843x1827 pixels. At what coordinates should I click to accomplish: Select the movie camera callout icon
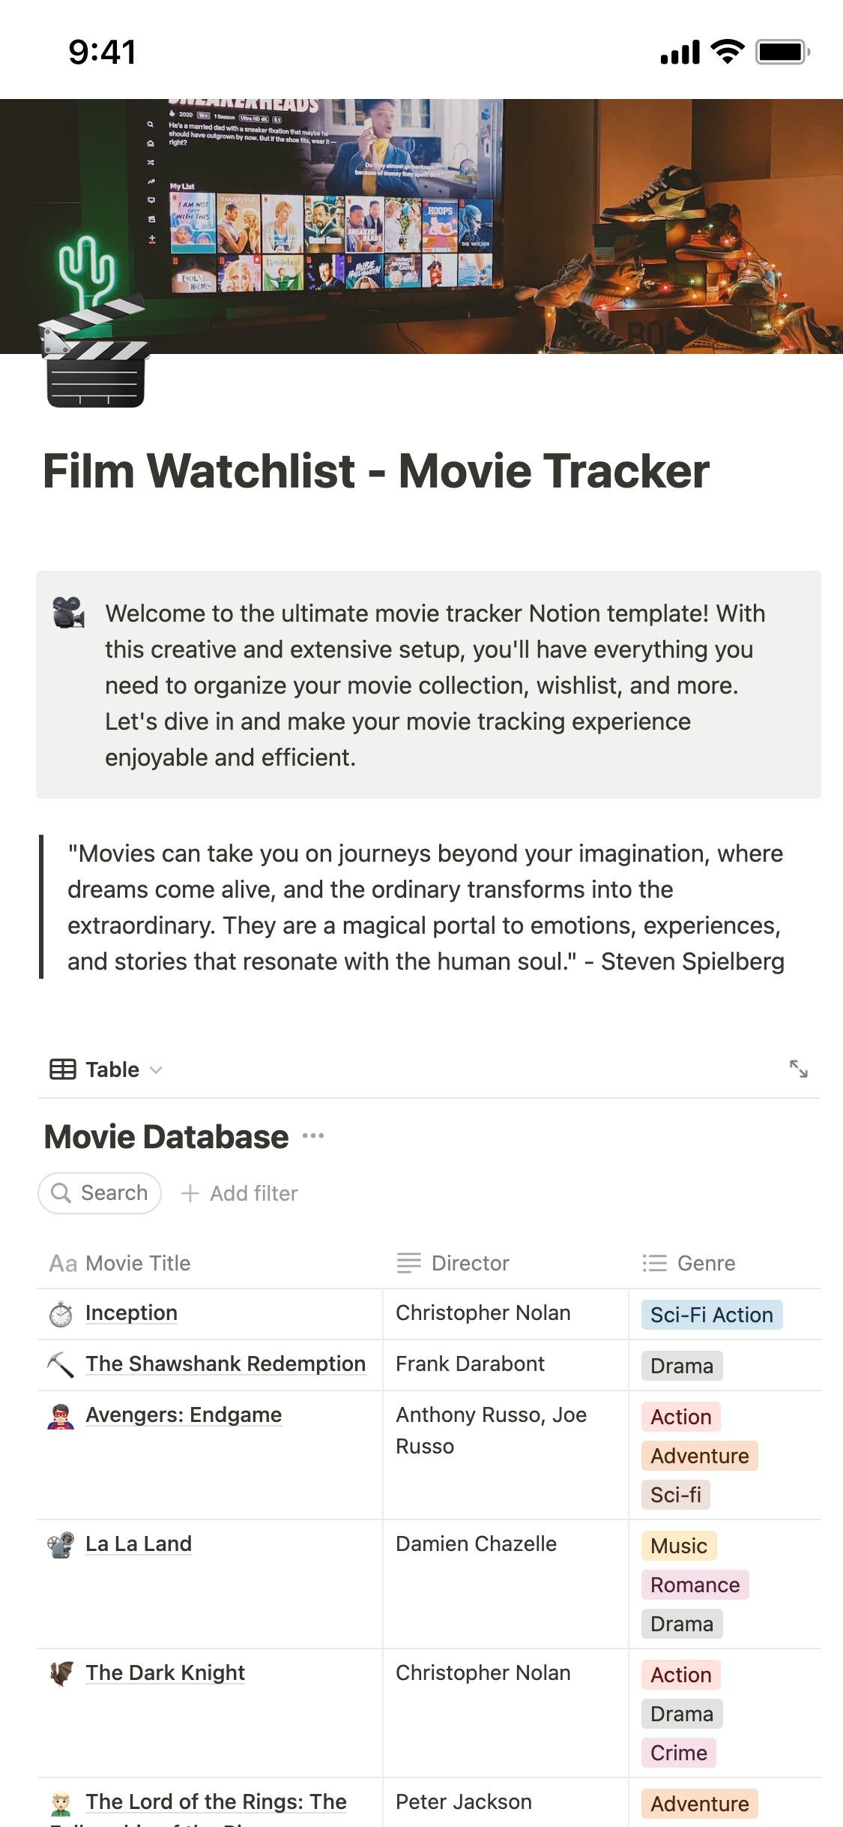pyautogui.click(x=66, y=615)
